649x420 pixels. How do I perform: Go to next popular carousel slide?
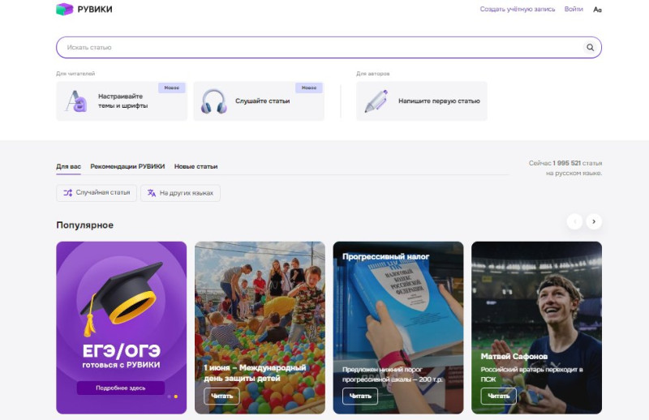click(594, 221)
